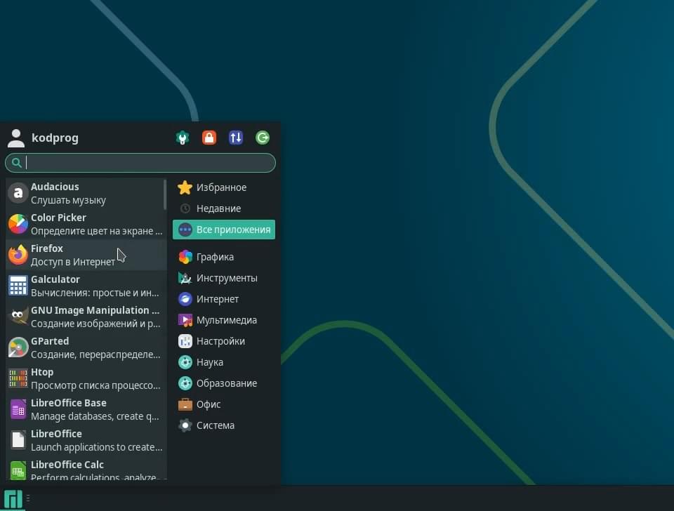Image resolution: width=674 pixels, height=511 pixels.
Task: Focus the application search field
Action: pos(140,163)
